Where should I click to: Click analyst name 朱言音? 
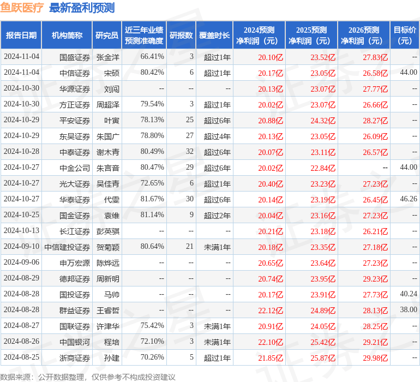[x=108, y=168]
